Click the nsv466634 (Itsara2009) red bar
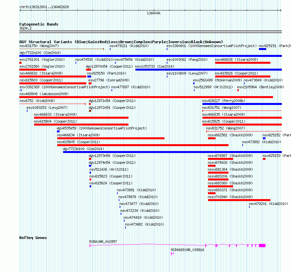The image size is (291, 272). point(111,138)
